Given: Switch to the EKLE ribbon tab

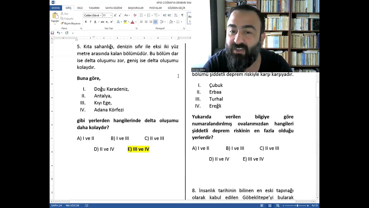Looking at the screenshot, I should [x=80, y=8].
